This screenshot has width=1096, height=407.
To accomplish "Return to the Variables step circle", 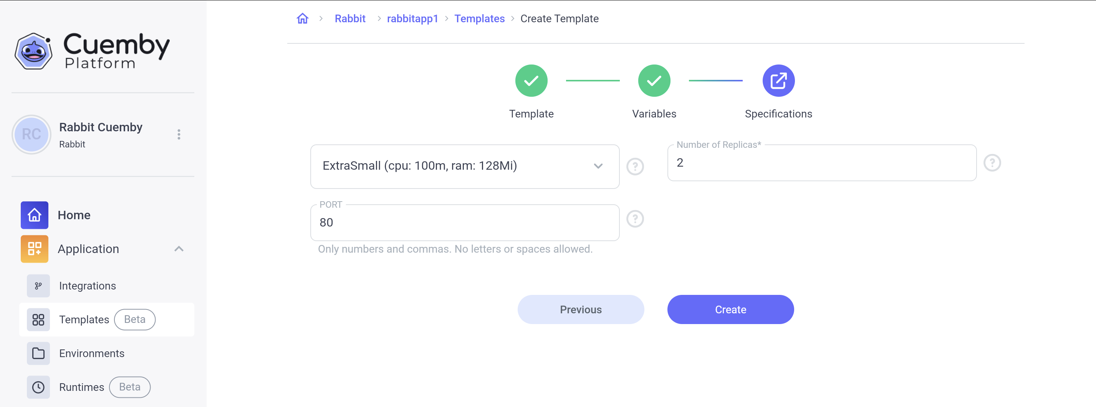I will click(654, 81).
